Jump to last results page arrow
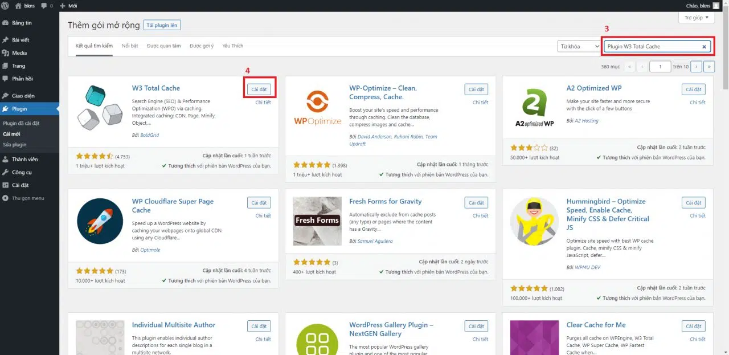The width and height of the screenshot is (729, 355). tap(709, 67)
